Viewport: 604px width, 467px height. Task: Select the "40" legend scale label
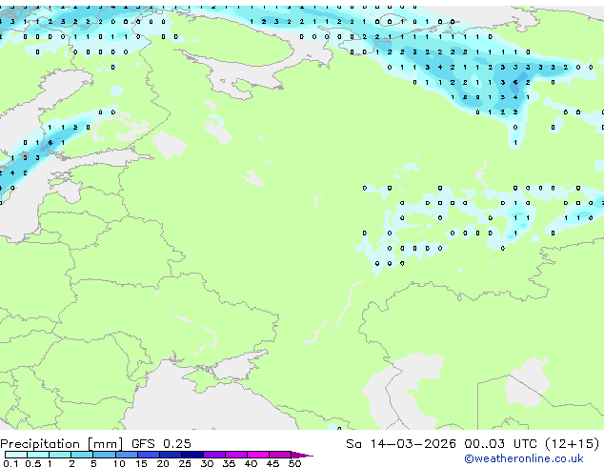click(x=251, y=463)
